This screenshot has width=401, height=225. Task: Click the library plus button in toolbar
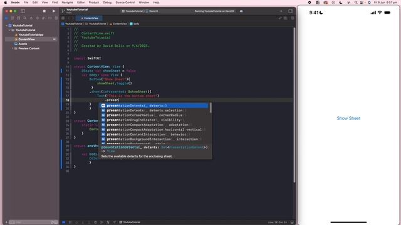click(x=281, y=11)
